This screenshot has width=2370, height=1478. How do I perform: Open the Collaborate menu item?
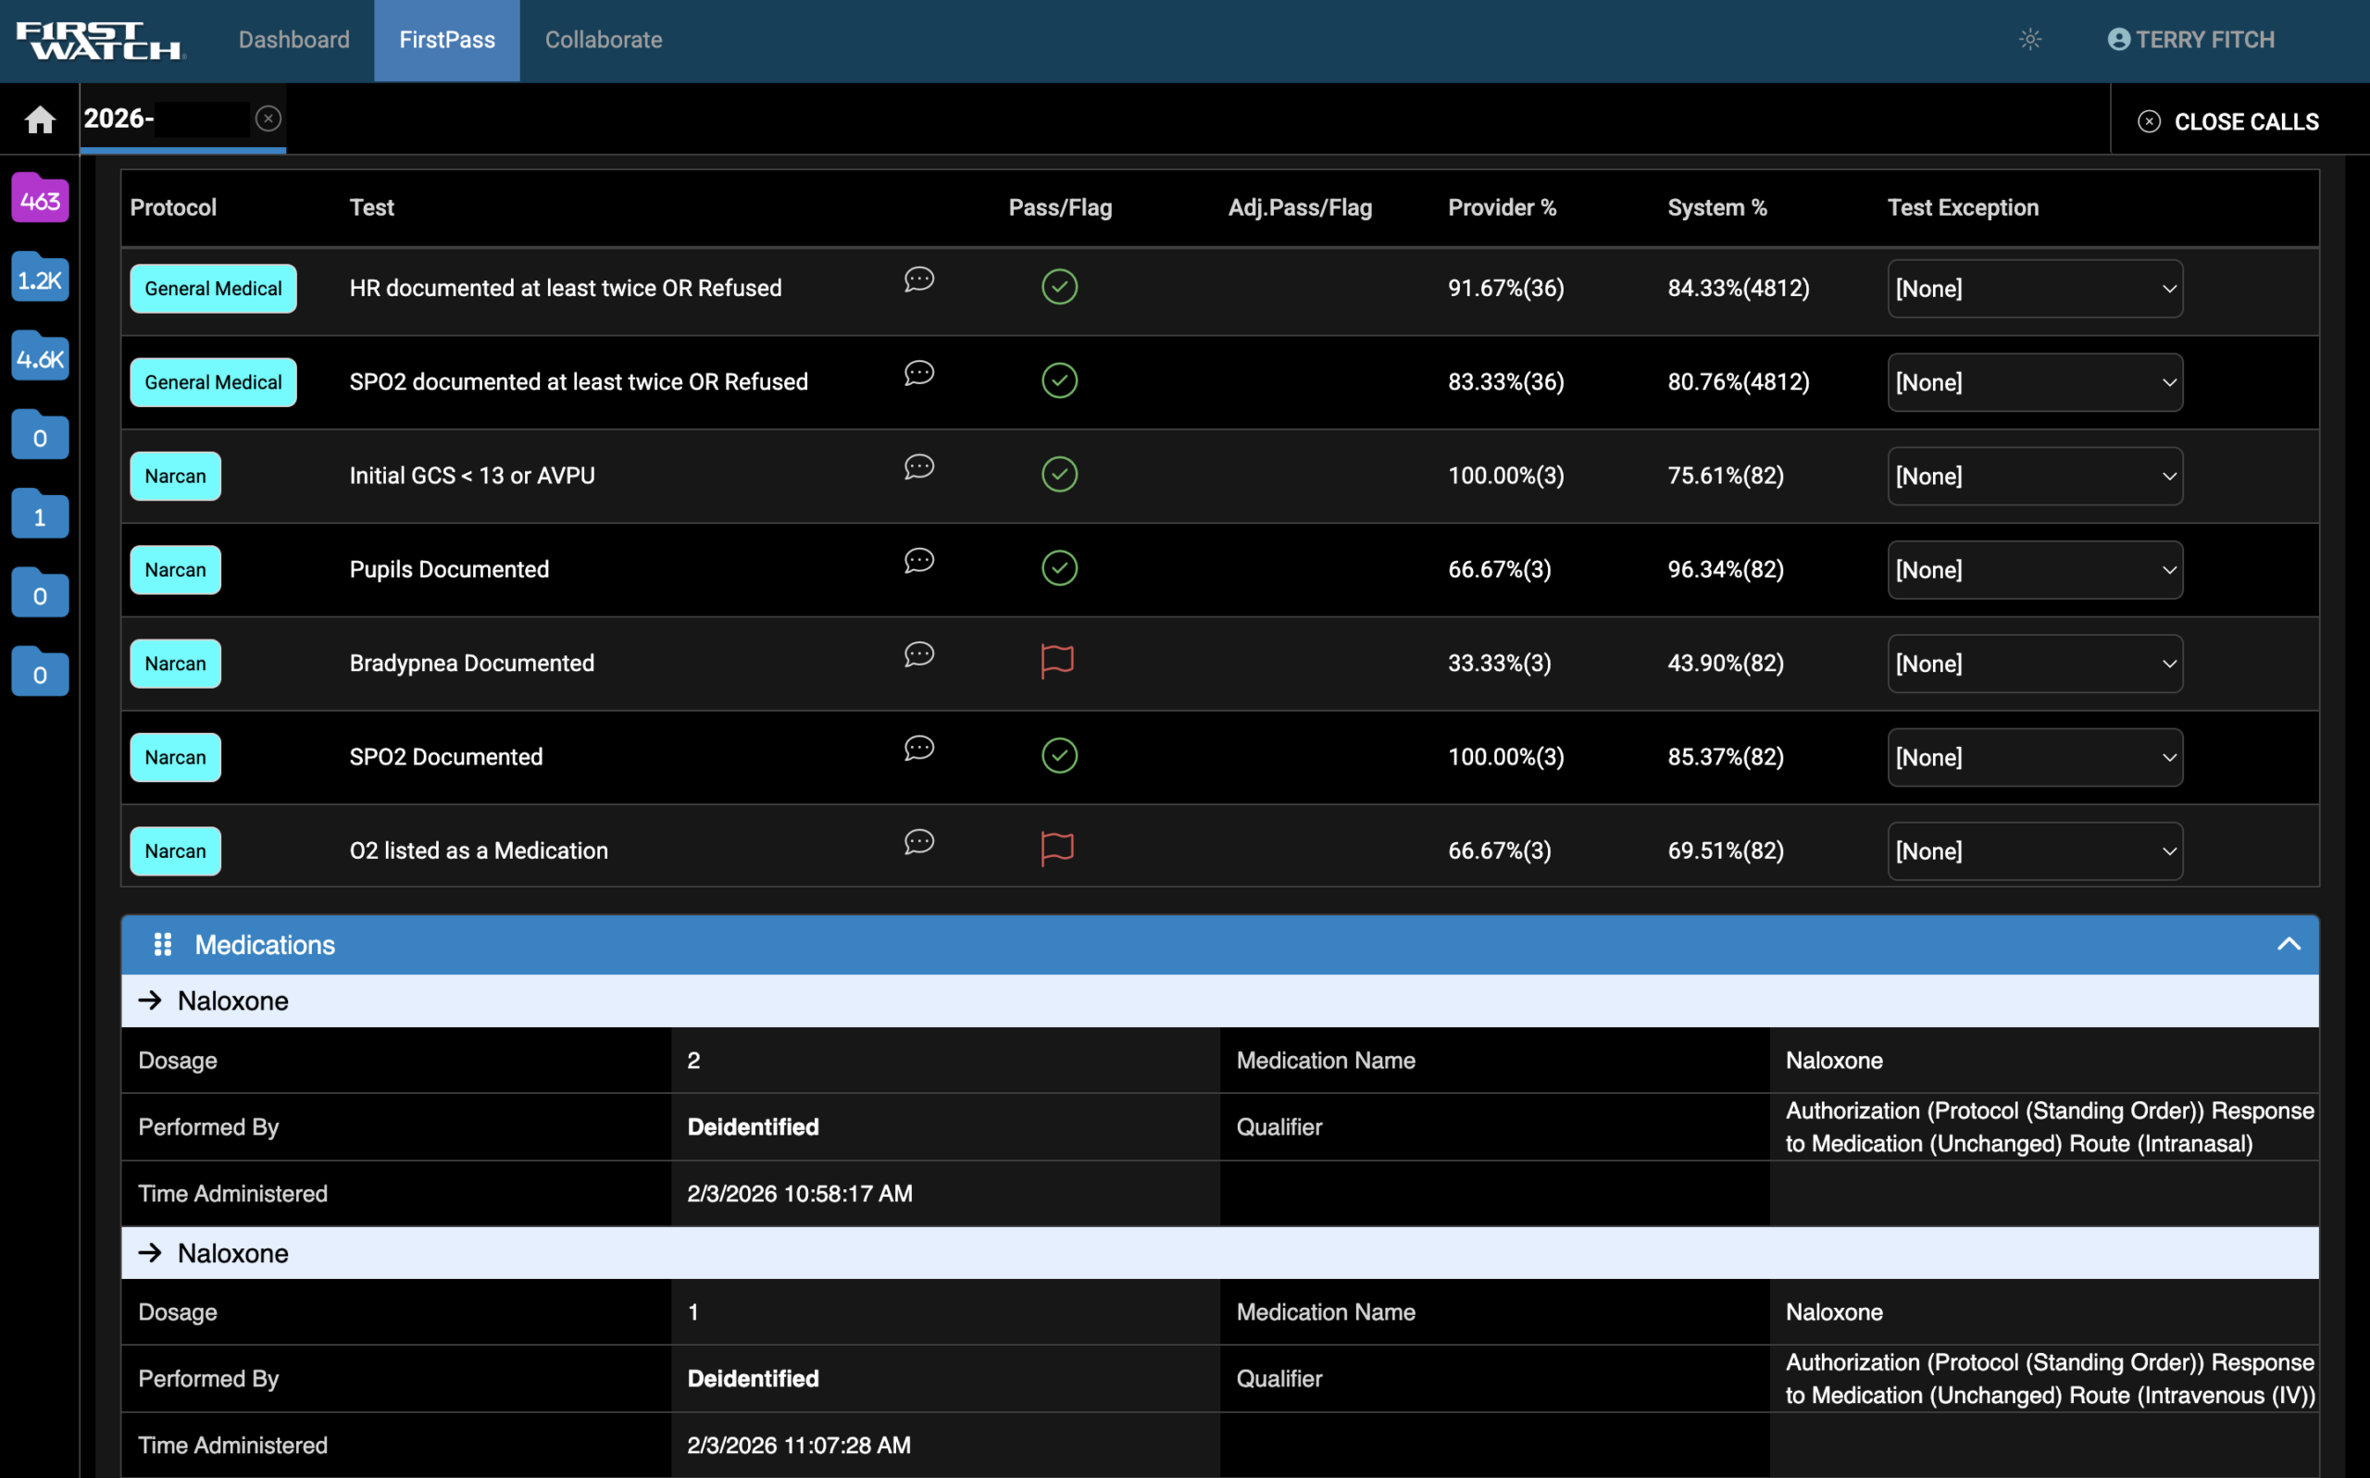tap(603, 40)
